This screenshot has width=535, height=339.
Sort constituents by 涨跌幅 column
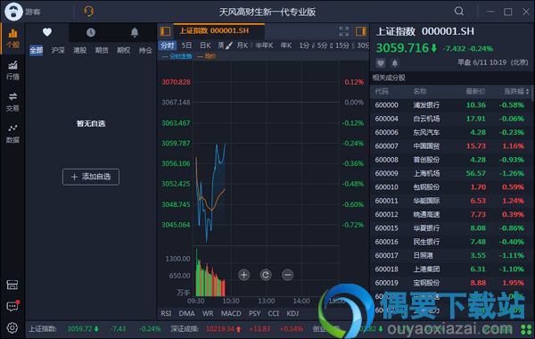(x=516, y=92)
